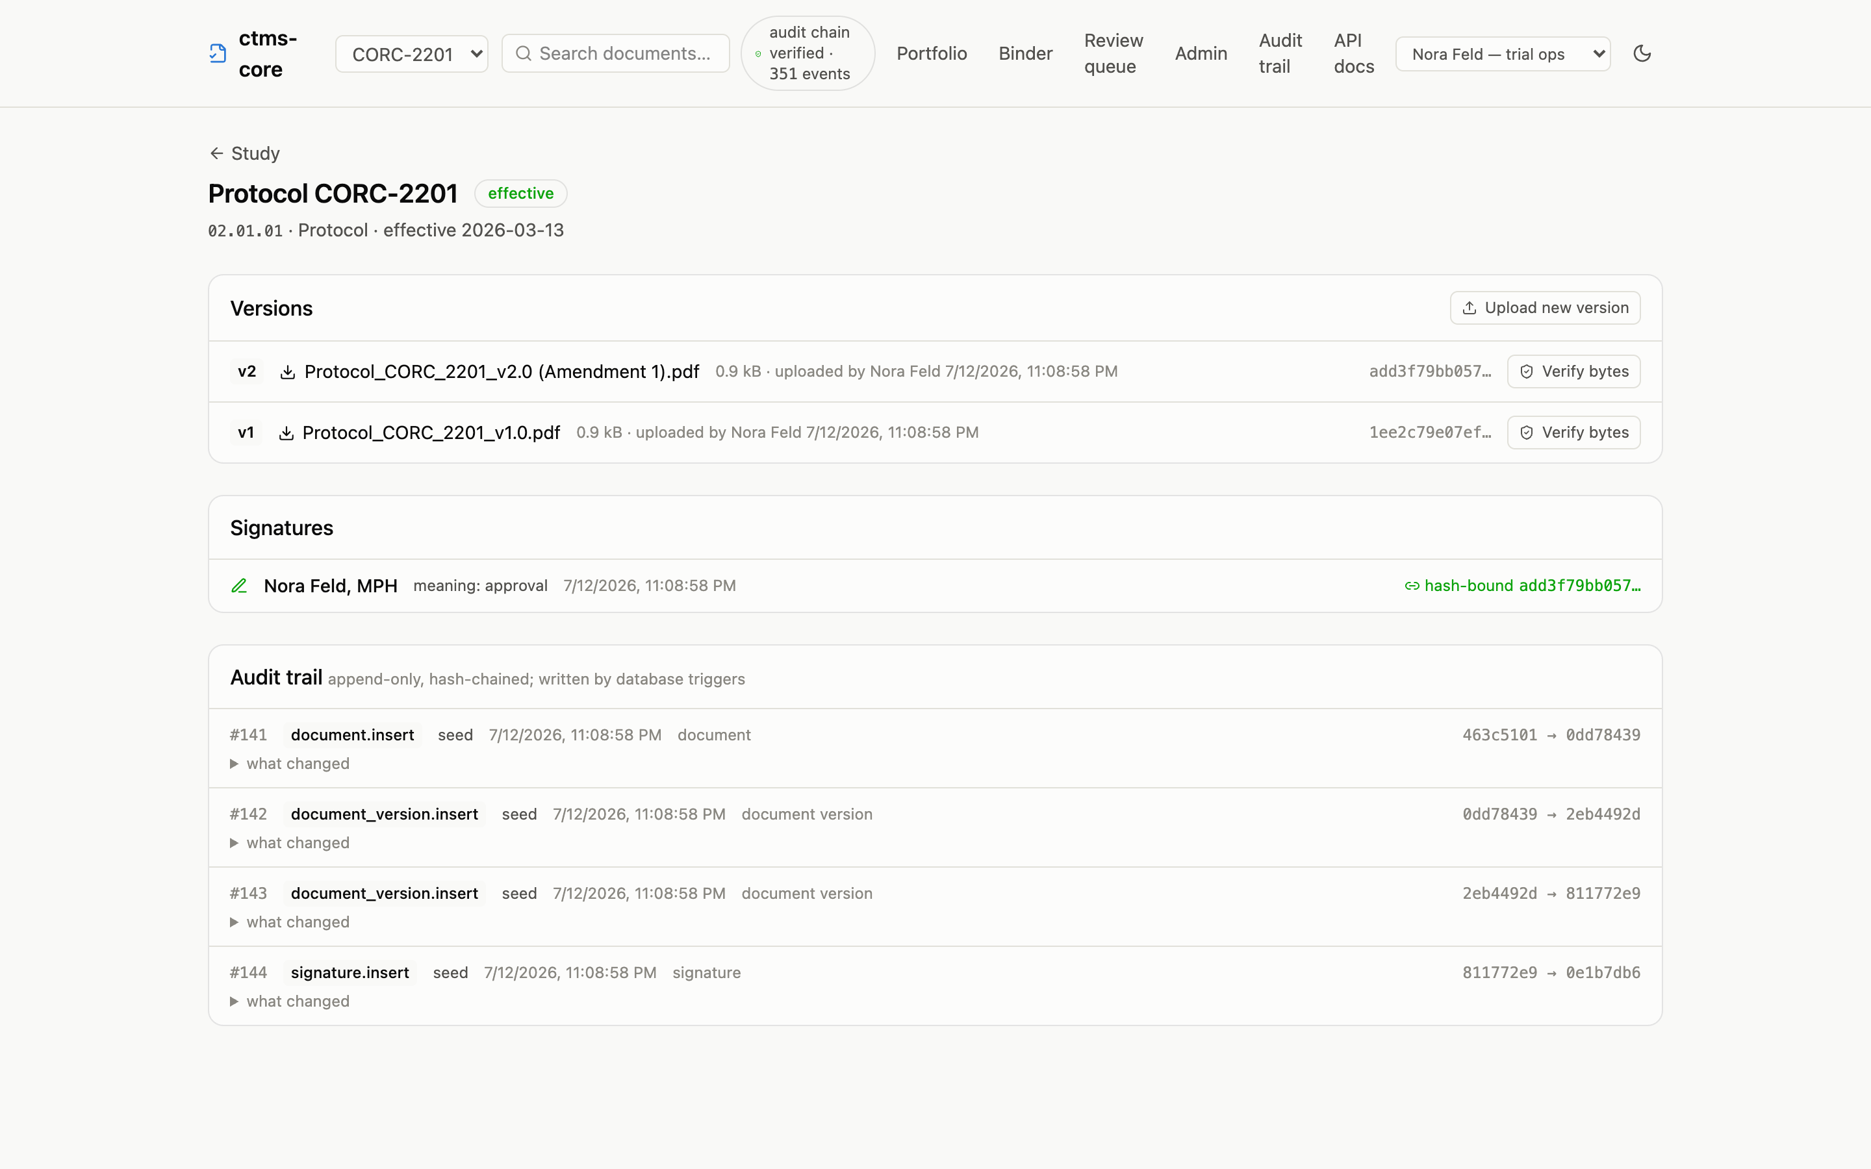This screenshot has height=1169, width=1871.
Task: Expand 'what changed' for audit event #141
Action: 290,764
